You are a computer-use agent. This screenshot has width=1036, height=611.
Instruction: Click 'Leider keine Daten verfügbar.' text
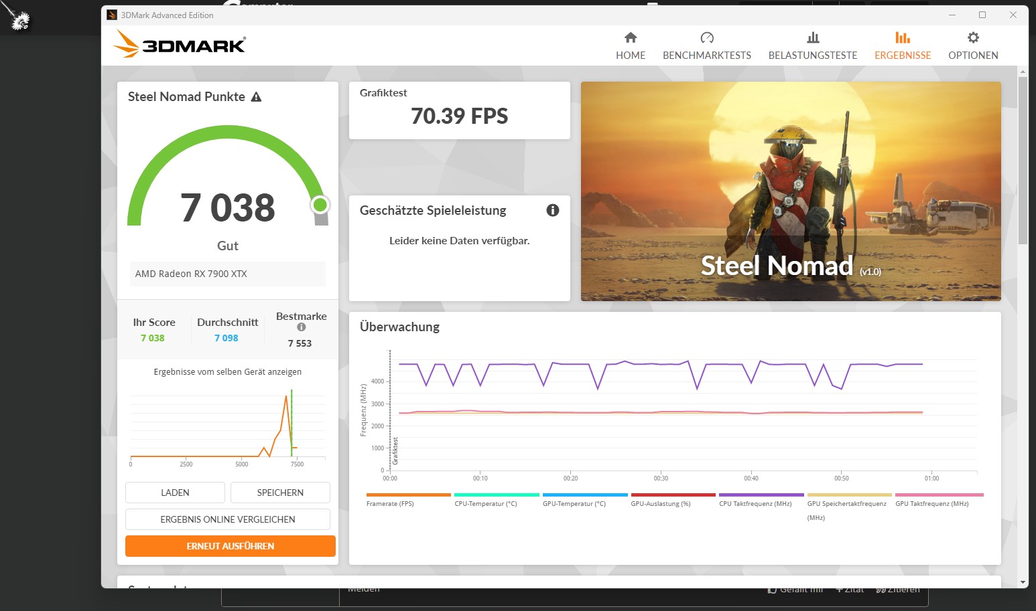(x=460, y=241)
